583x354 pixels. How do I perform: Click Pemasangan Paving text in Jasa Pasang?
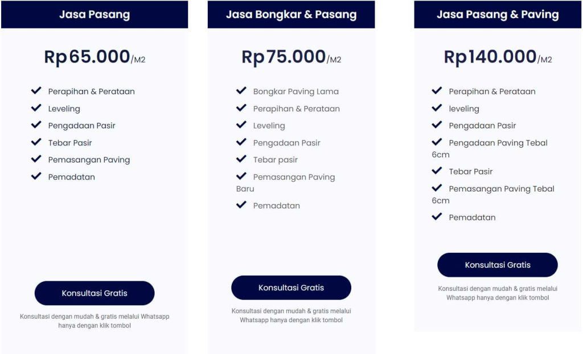(x=89, y=160)
